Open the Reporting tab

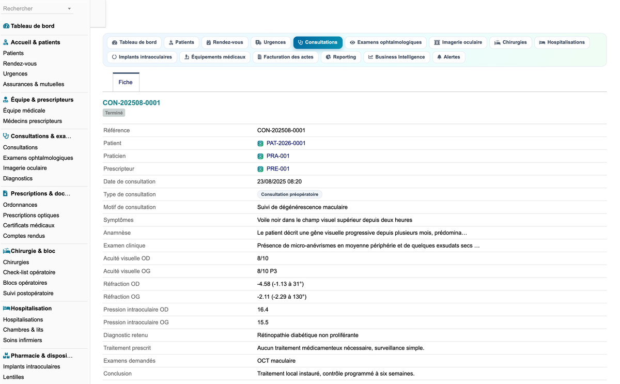click(341, 57)
